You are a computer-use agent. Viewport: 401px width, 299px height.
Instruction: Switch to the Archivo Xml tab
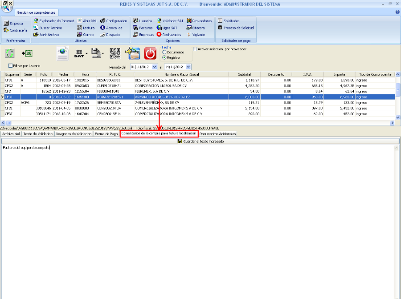(11, 133)
